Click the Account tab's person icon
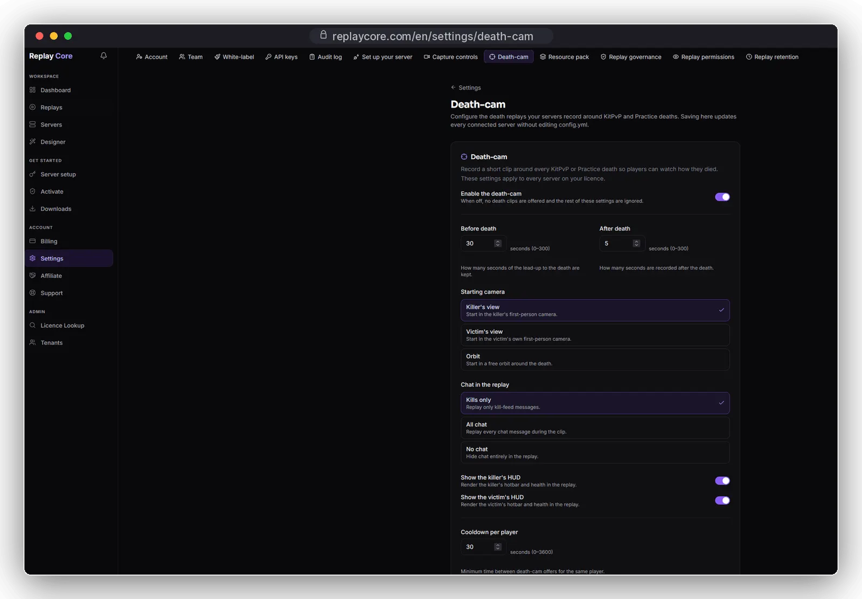 (139, 57)
